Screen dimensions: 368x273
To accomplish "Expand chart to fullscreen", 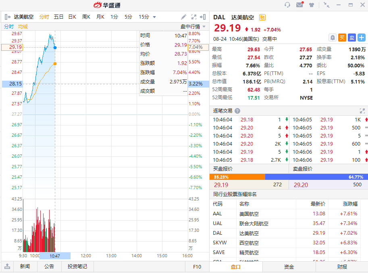I will (x=194, y=17).
